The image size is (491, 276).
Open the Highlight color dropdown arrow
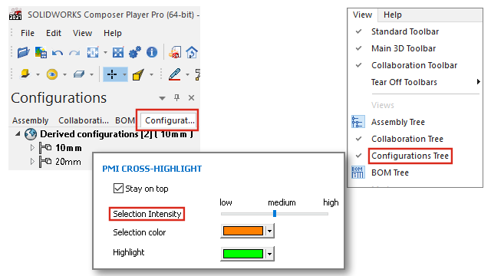tap(269, 254)
